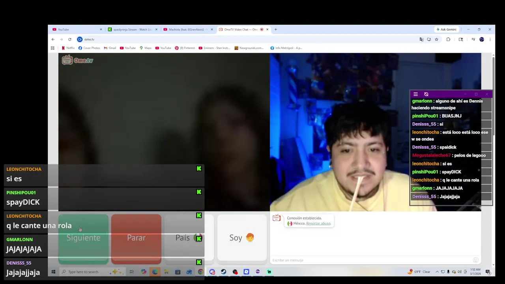The image size is (505, 284).
Task: Open Google Chrome from taskbar
Action: tap(200, 272)
